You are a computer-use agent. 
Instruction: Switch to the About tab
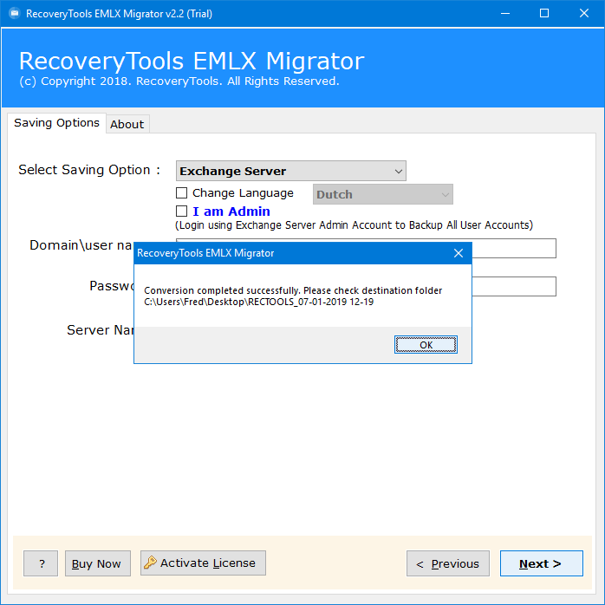(127, 124)
